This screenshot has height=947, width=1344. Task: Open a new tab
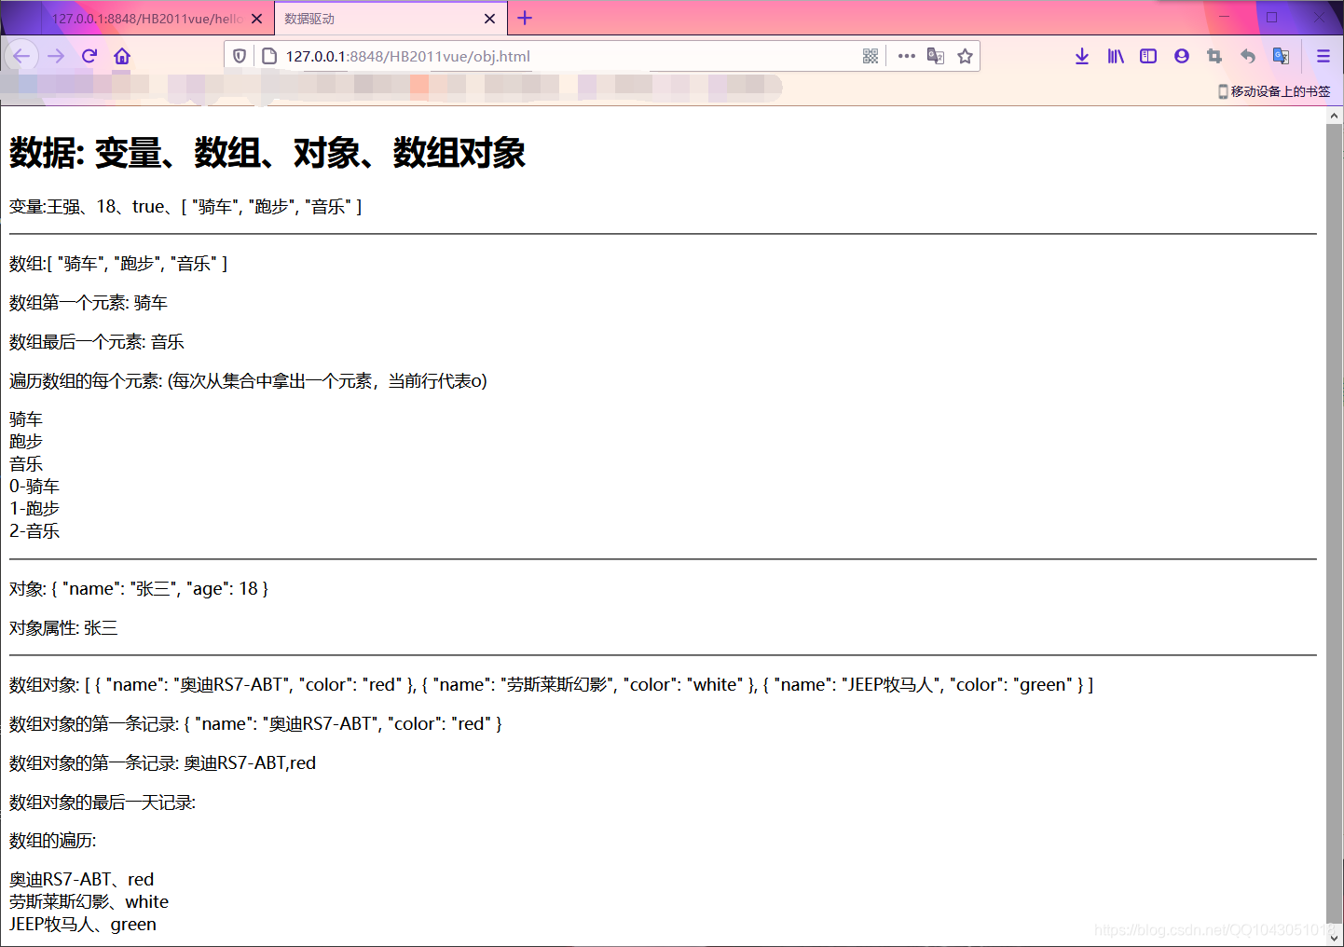pyautogui.click(x=525, y=18)
